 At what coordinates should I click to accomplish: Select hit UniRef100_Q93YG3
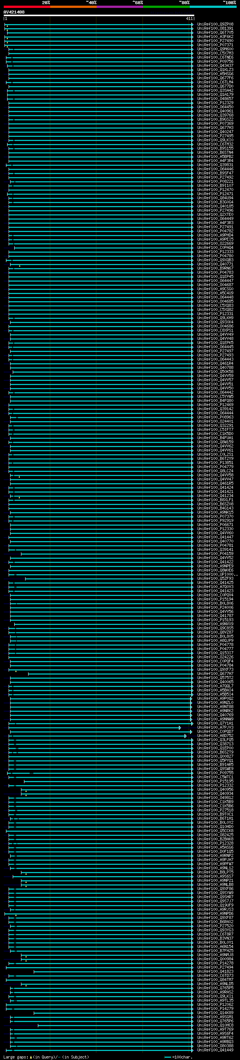215,930
